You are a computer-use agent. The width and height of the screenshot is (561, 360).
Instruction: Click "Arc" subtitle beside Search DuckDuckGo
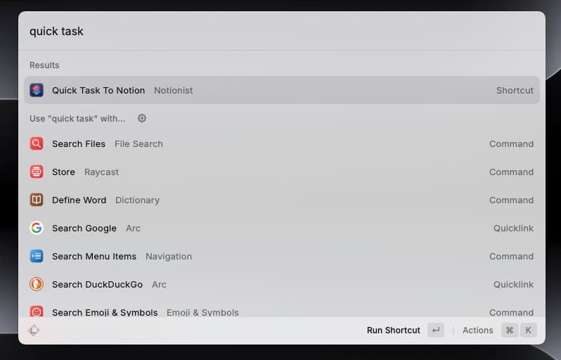pos(159,285)
